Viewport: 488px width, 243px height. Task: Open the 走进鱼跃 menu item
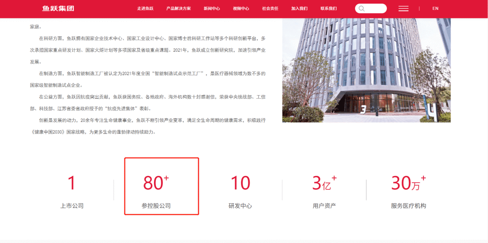pos(145,9)
